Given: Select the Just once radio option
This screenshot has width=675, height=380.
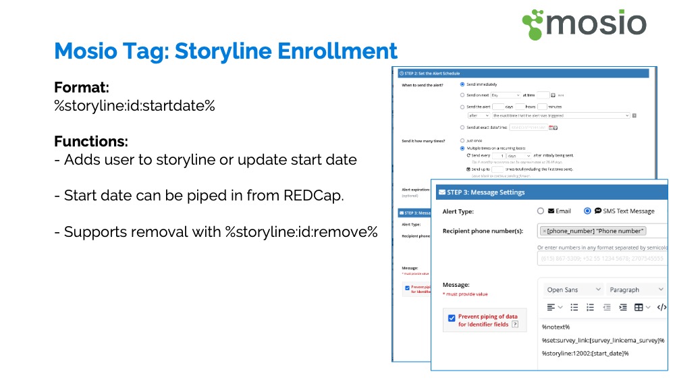Looking at the screenshot, I should (462, 140).
